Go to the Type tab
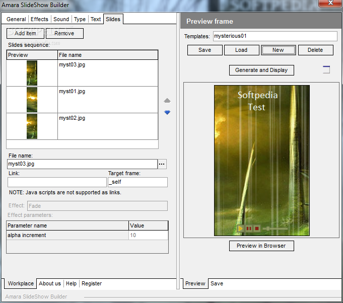The image size is (343, 303). [x=80, y=19]
